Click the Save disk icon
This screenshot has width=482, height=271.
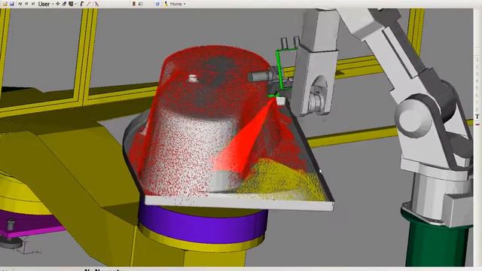coord(12,4)
